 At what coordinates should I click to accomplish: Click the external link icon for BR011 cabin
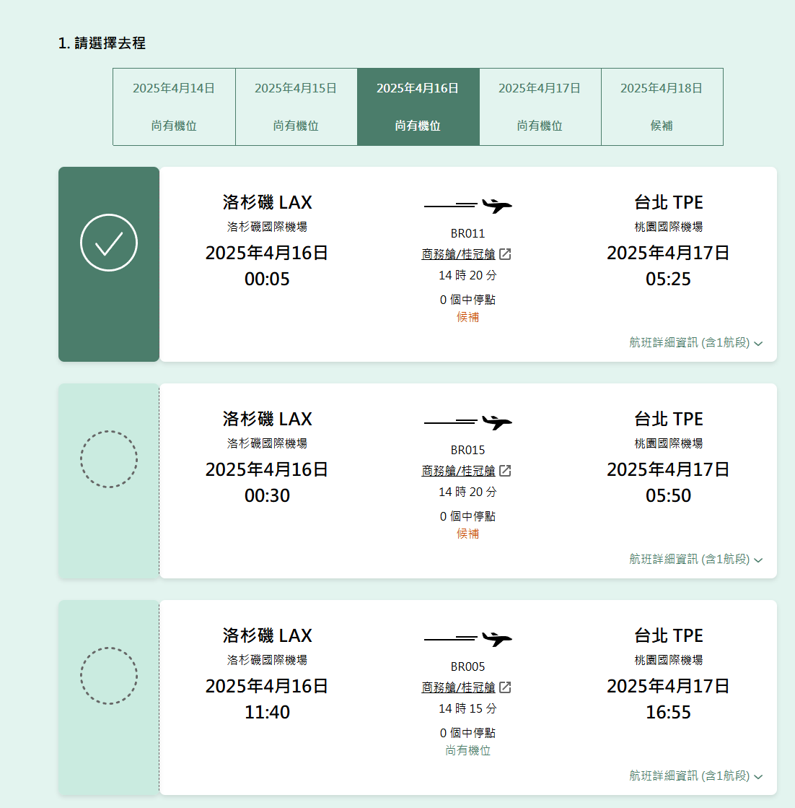[505, 254]
